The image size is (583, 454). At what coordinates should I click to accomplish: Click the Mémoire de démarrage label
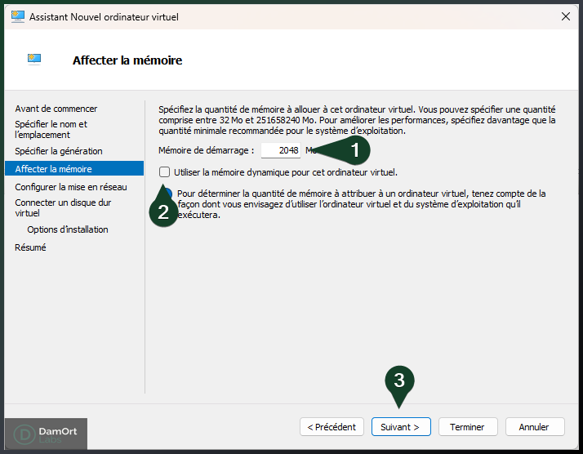pos(207,150)
